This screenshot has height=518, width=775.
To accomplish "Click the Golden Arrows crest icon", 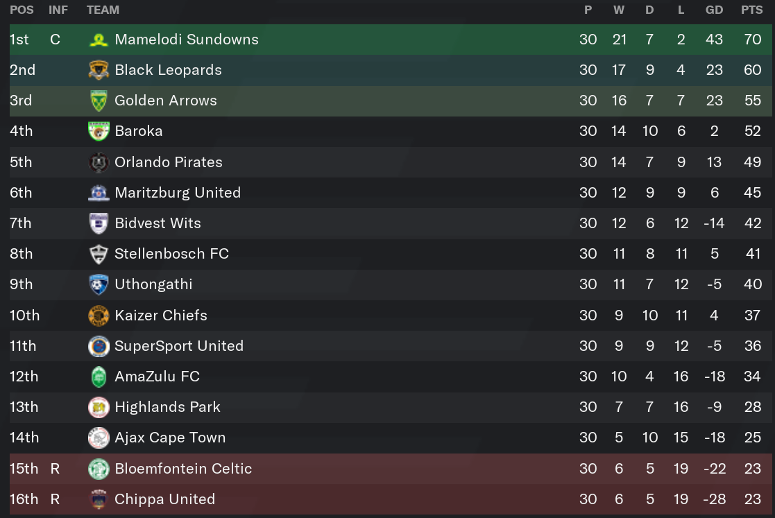I will (x=99, y=101).
